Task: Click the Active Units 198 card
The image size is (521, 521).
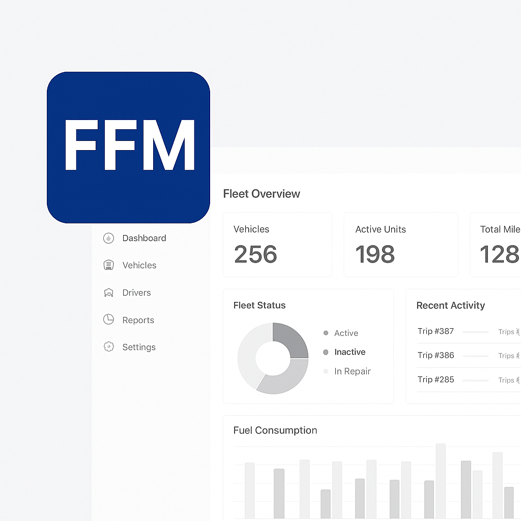Action: [400, 245]
